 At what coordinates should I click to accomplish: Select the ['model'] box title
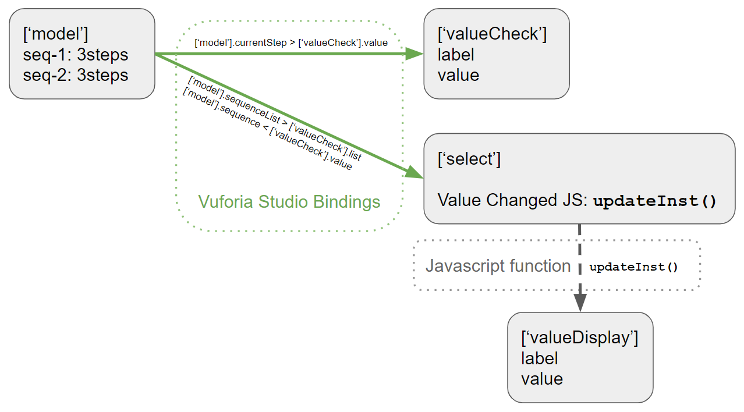coord(55,34)
